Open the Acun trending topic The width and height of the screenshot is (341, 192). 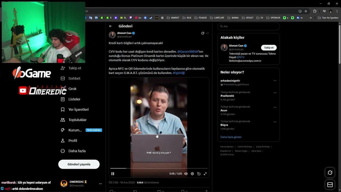[x=224, y=110]
